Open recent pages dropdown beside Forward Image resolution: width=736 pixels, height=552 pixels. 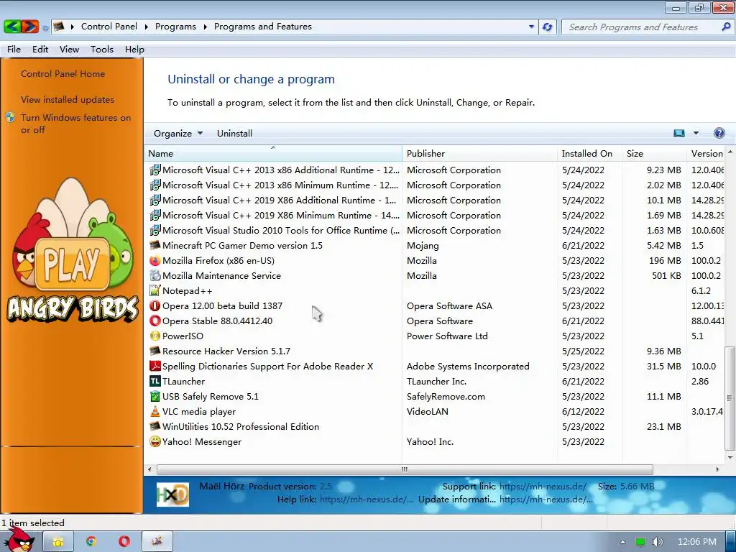[45, 28]
